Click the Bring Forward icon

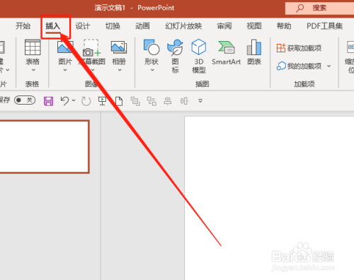click(135, 101)
